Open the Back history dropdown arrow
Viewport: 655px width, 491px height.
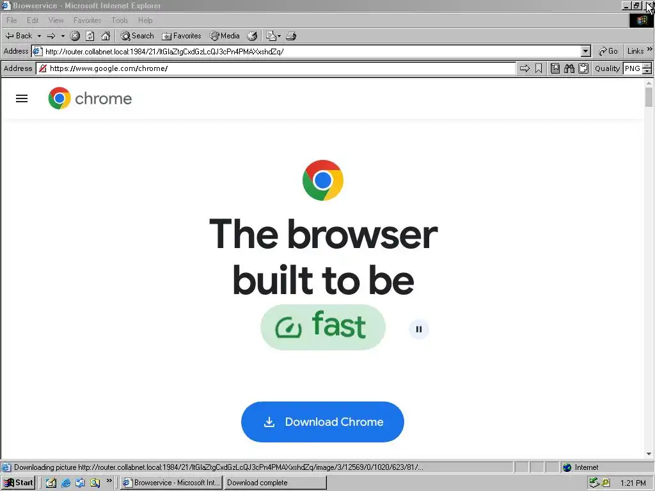click(39, 36)
